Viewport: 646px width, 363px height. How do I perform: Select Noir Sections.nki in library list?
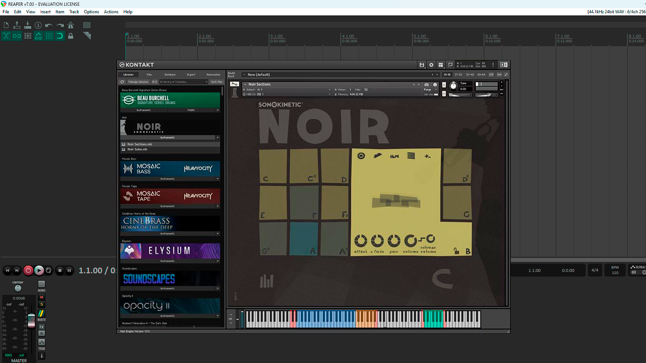[170, 144]
